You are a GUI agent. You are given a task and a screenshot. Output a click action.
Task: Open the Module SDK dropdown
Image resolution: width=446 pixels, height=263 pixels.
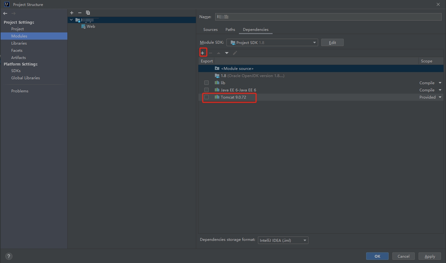coord(272,42)
